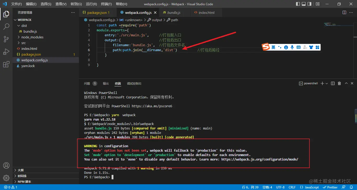The width and height of the screenshot is (357, 190).
Task: Click the feedback icon in status bar
Action: [x=343, y=187]
